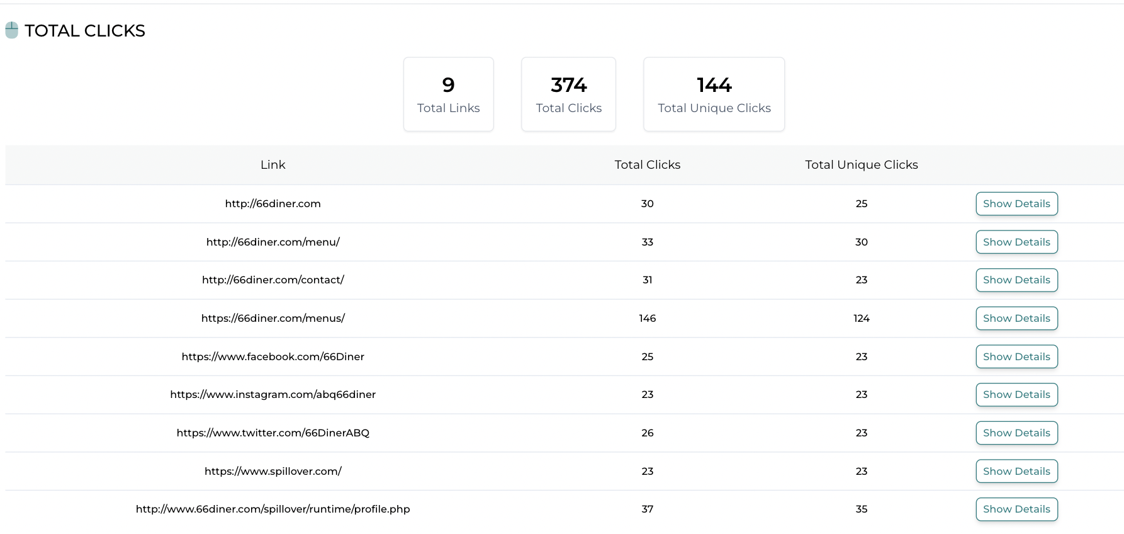Show details for 66diner.com/contact/ link
The image size is (1124, 534).
tap(1016, 280)
